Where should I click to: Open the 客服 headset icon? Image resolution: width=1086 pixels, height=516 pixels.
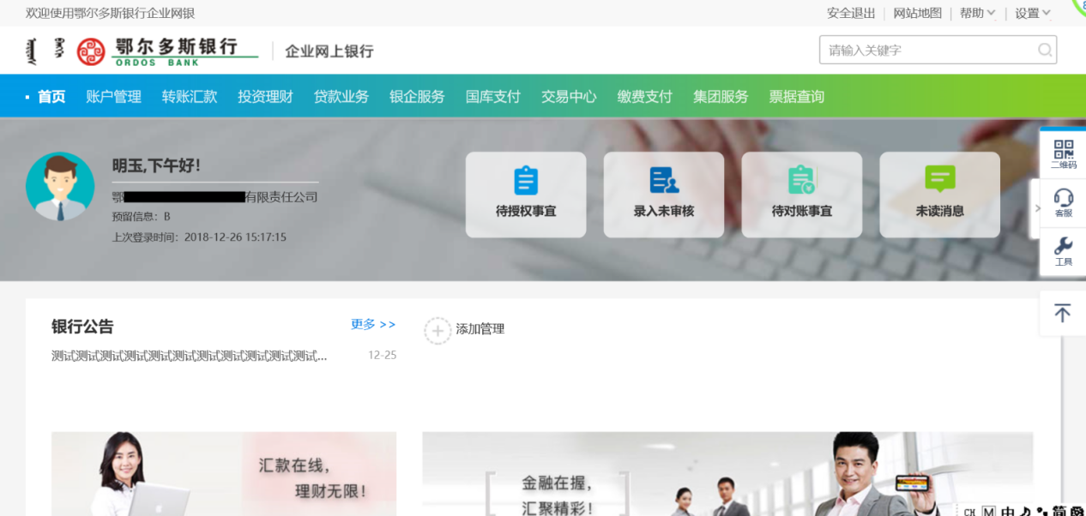(1063, 200)
